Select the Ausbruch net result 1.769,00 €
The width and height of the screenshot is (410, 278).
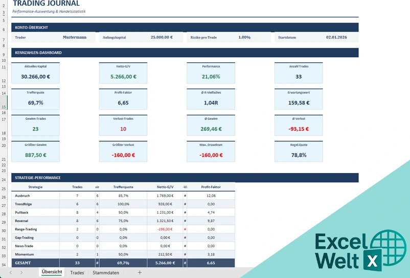pos(165,196)
